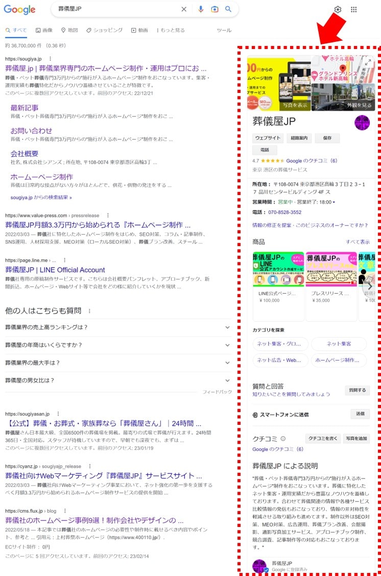The height and width of the screenshot is (576, 381).
Task: Expand question 葬儀屋の男女比は？
Action: (x=227, y=380)
